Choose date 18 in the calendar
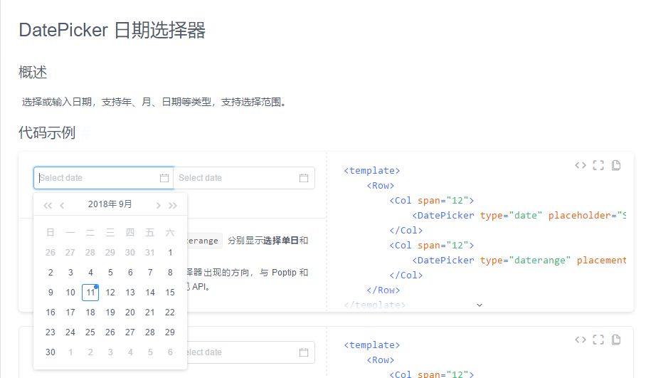 click(x=90, y=313)
